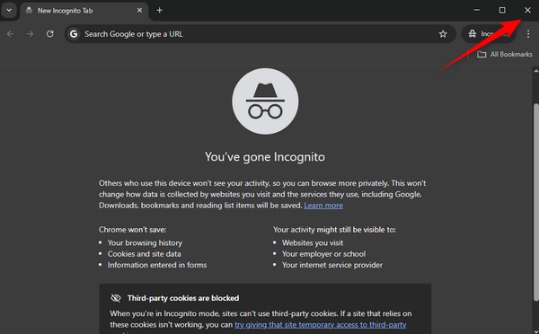Follow the Learn more link
This screenshot has height=334, width=539.
323,206
